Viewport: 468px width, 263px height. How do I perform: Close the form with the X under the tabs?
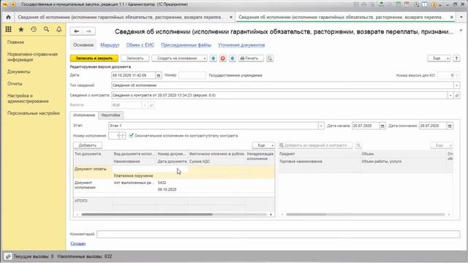[x=461, y=31]
